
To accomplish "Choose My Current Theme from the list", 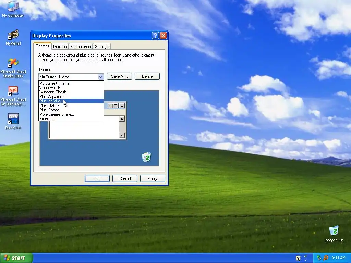I will click(x=71, y=83).
